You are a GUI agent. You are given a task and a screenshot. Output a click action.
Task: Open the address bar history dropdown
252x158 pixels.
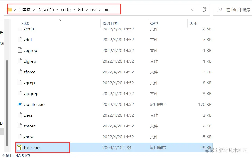pyautogui.click(x=192, y=10)
